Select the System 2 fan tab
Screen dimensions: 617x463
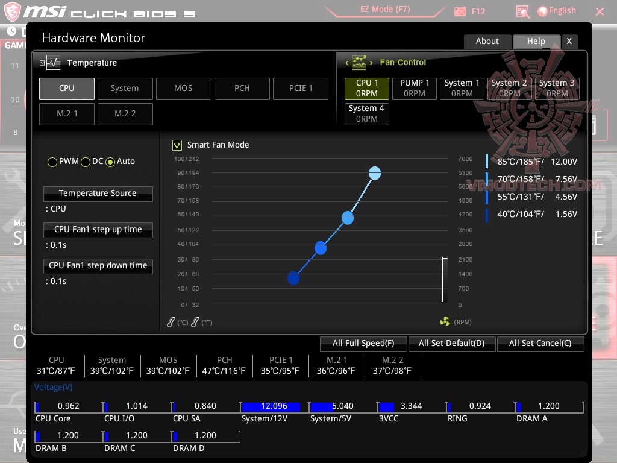(510, 89)
